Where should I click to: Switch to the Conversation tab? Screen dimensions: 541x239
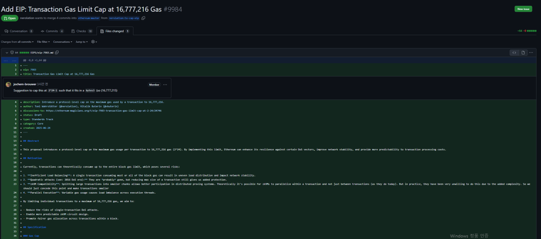18,31
